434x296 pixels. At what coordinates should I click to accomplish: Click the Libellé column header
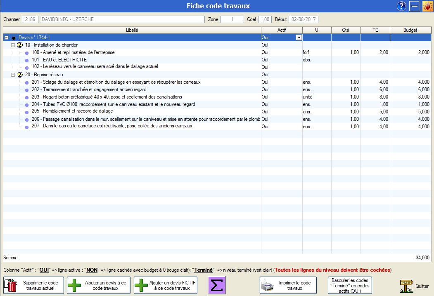132,30
